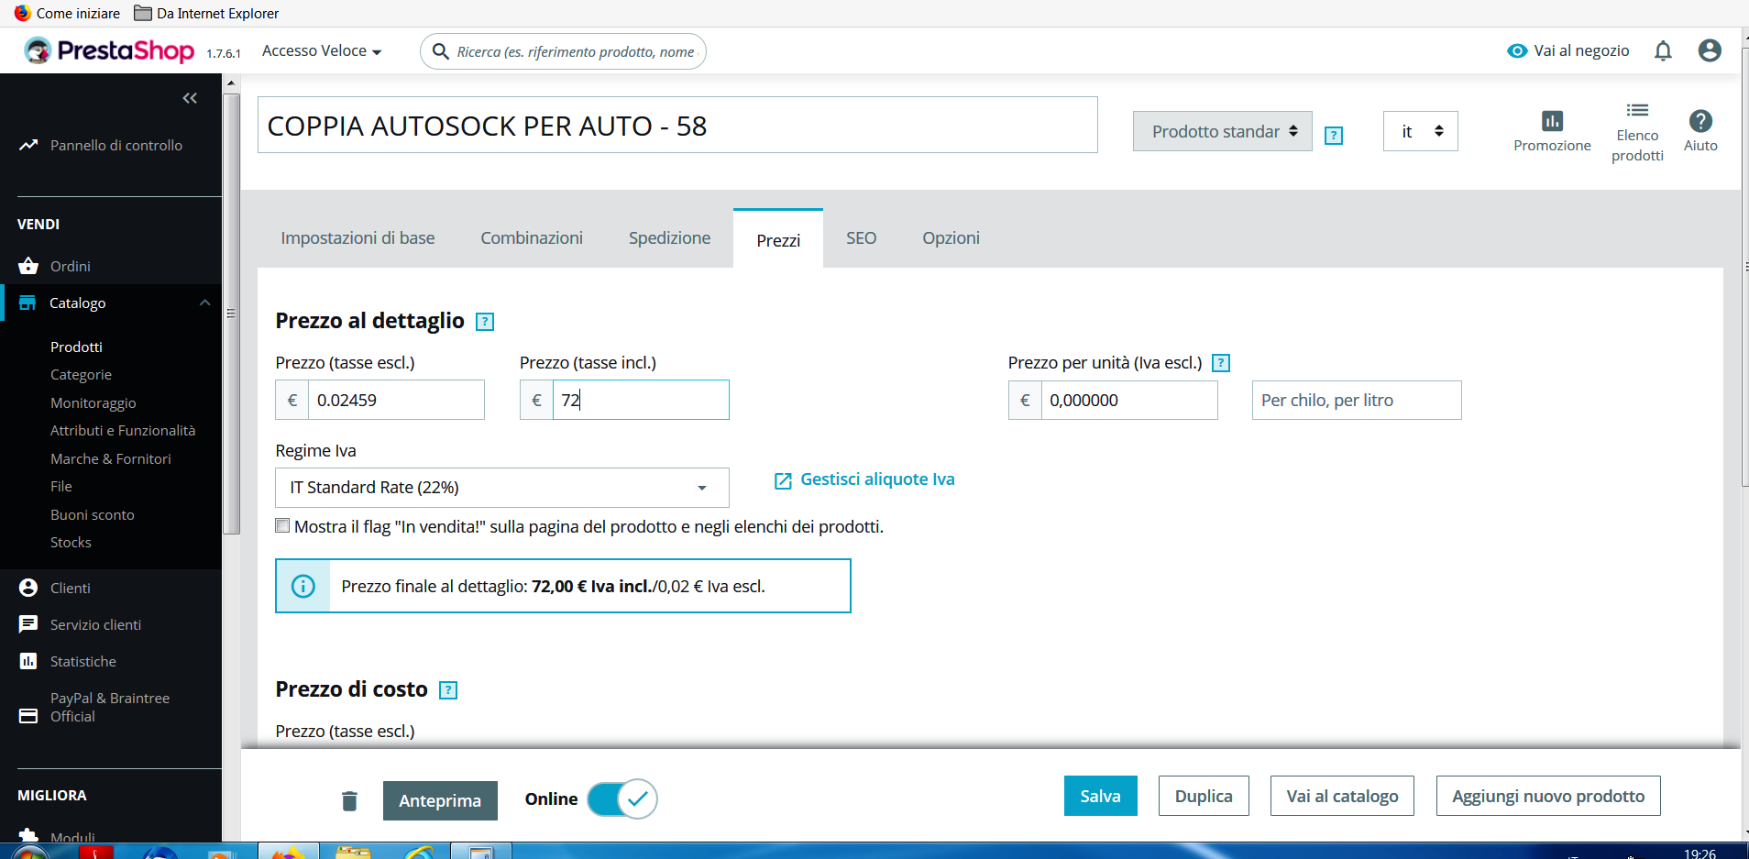This screenshot has width=1749, height=859.
Task: Click help icon next to Prezzo per unità
Action: coord(1221,363)
